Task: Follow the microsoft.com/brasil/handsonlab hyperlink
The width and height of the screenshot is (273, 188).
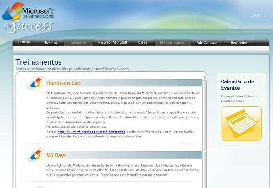Action: (x=91, y=132)
